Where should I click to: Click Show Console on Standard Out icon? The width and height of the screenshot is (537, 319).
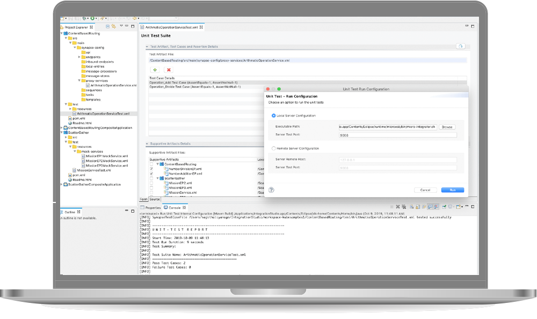coord(430,207)
